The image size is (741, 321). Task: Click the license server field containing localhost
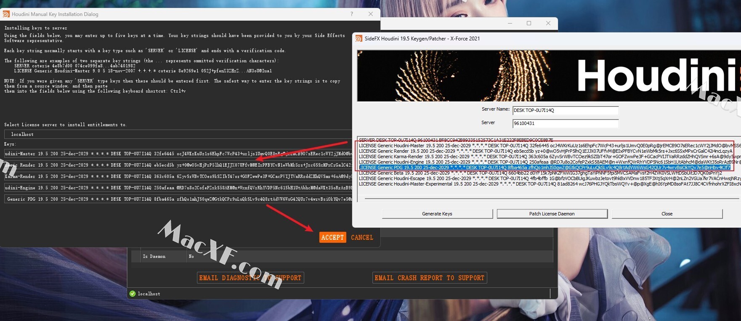click(x=178, y=134)
